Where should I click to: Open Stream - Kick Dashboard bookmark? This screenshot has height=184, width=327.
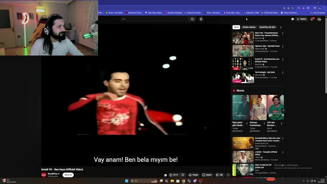point(114,13)
